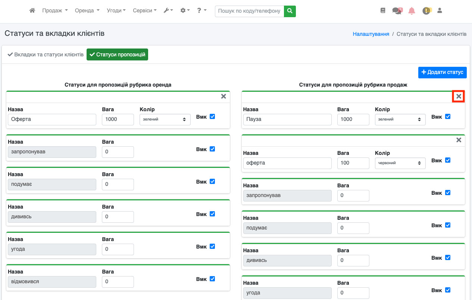Remove the Оферта rental status with X
The image size is (472, 300).
point(224,97)
